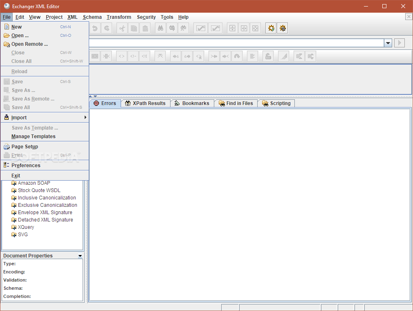This screenshot has height=311, width=413.
Task: Open the Tools menu
Action: click(x=167, y=17)
